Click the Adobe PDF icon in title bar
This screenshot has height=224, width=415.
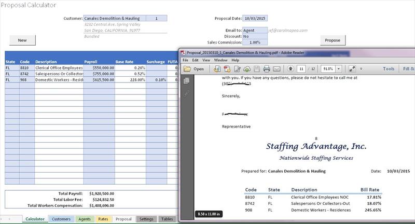click(x=183, y=52)
